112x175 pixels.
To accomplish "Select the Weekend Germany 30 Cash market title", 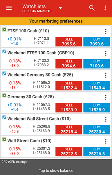I will 40,75.
